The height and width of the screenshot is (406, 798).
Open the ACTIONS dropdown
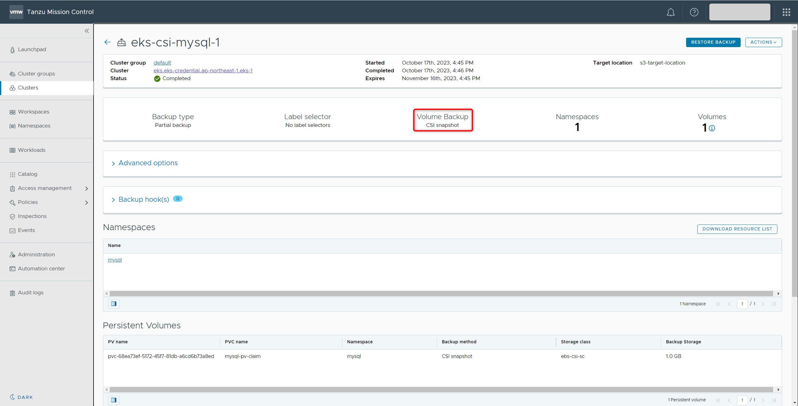pyautogui.click(x=763, y=42)
